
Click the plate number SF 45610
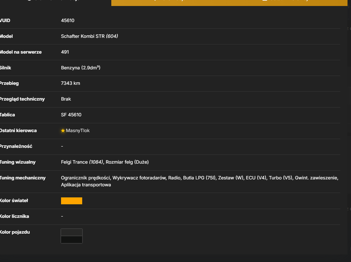click(x=71, y=115)
